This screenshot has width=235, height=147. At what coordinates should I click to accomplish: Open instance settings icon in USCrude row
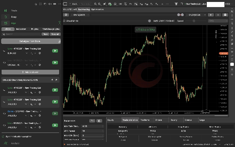[40, 65]
